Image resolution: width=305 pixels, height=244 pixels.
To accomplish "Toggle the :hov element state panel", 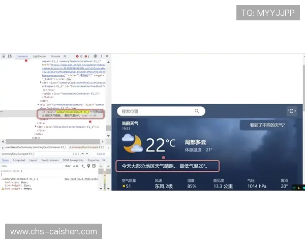I will pyautogui.click(x=68, y=166).
